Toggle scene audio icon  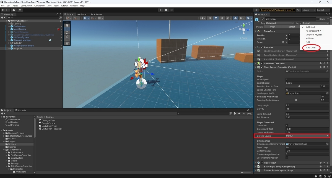(222, 18)
